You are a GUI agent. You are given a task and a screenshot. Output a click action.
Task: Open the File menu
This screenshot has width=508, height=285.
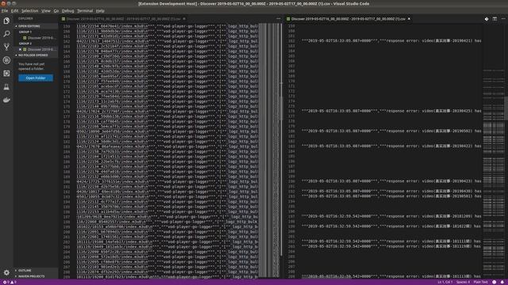[5, 10]
